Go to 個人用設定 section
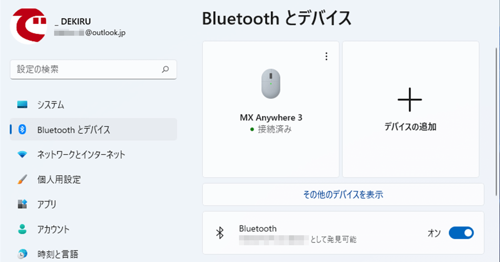This screenshot has width=500, height=262. point(59,180)
